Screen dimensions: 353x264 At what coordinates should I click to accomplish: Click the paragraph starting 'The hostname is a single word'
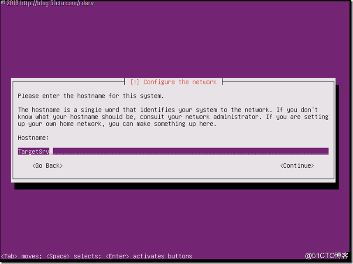coord(173,117)
